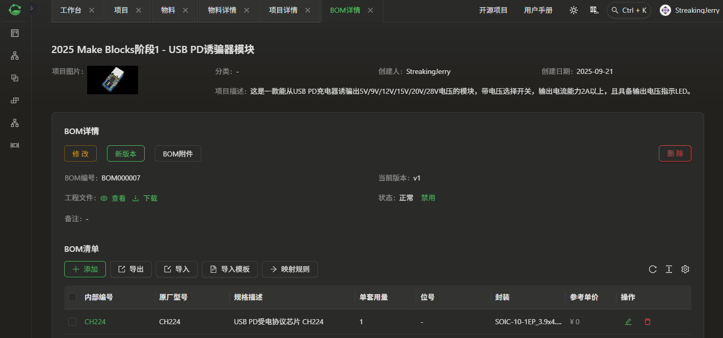This screenshot has width=723, height=338.
Task: Click the project image thumbnail
Action: pos(113,80)
